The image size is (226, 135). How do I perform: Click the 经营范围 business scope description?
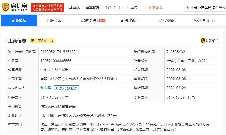tap(125, 127)
